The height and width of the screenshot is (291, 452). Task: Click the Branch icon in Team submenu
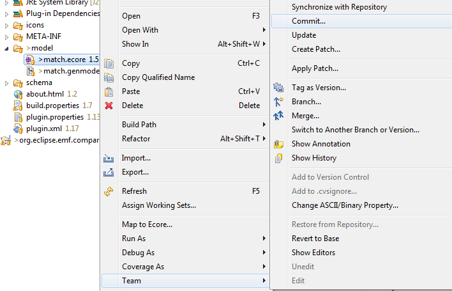coord(278,102)
